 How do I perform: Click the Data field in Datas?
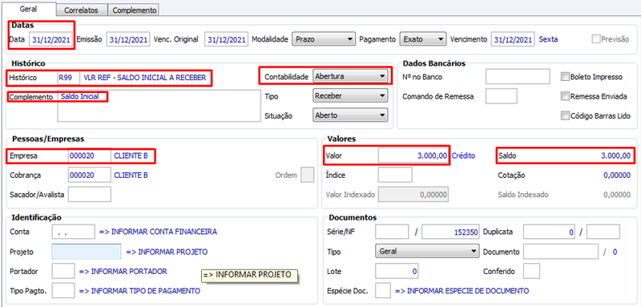tap(50, 39)
